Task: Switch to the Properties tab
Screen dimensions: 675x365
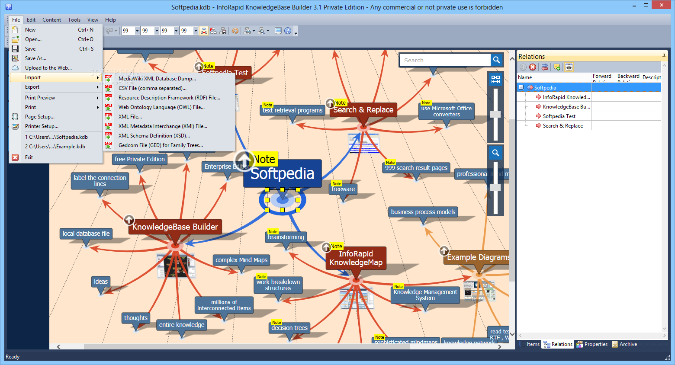Action: point(592,344)
